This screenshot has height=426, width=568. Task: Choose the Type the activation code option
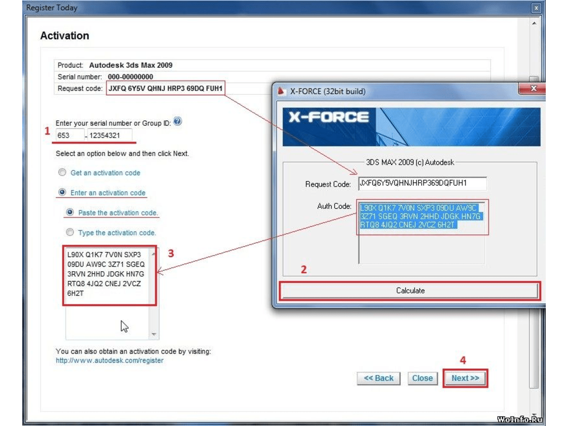click(x=70, y=232)
